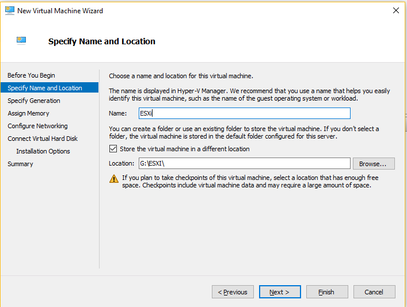Image resolution: width=407 pixels, height=307 pixels.
Task: Go back with the Previous button
Action: point(233,292)
